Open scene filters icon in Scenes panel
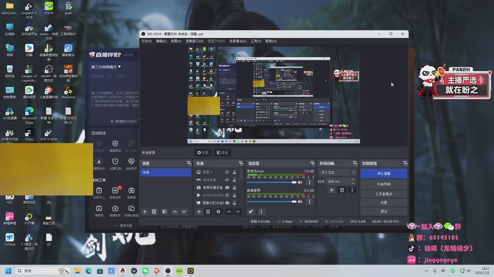494x277 pixels. [164, 212]
